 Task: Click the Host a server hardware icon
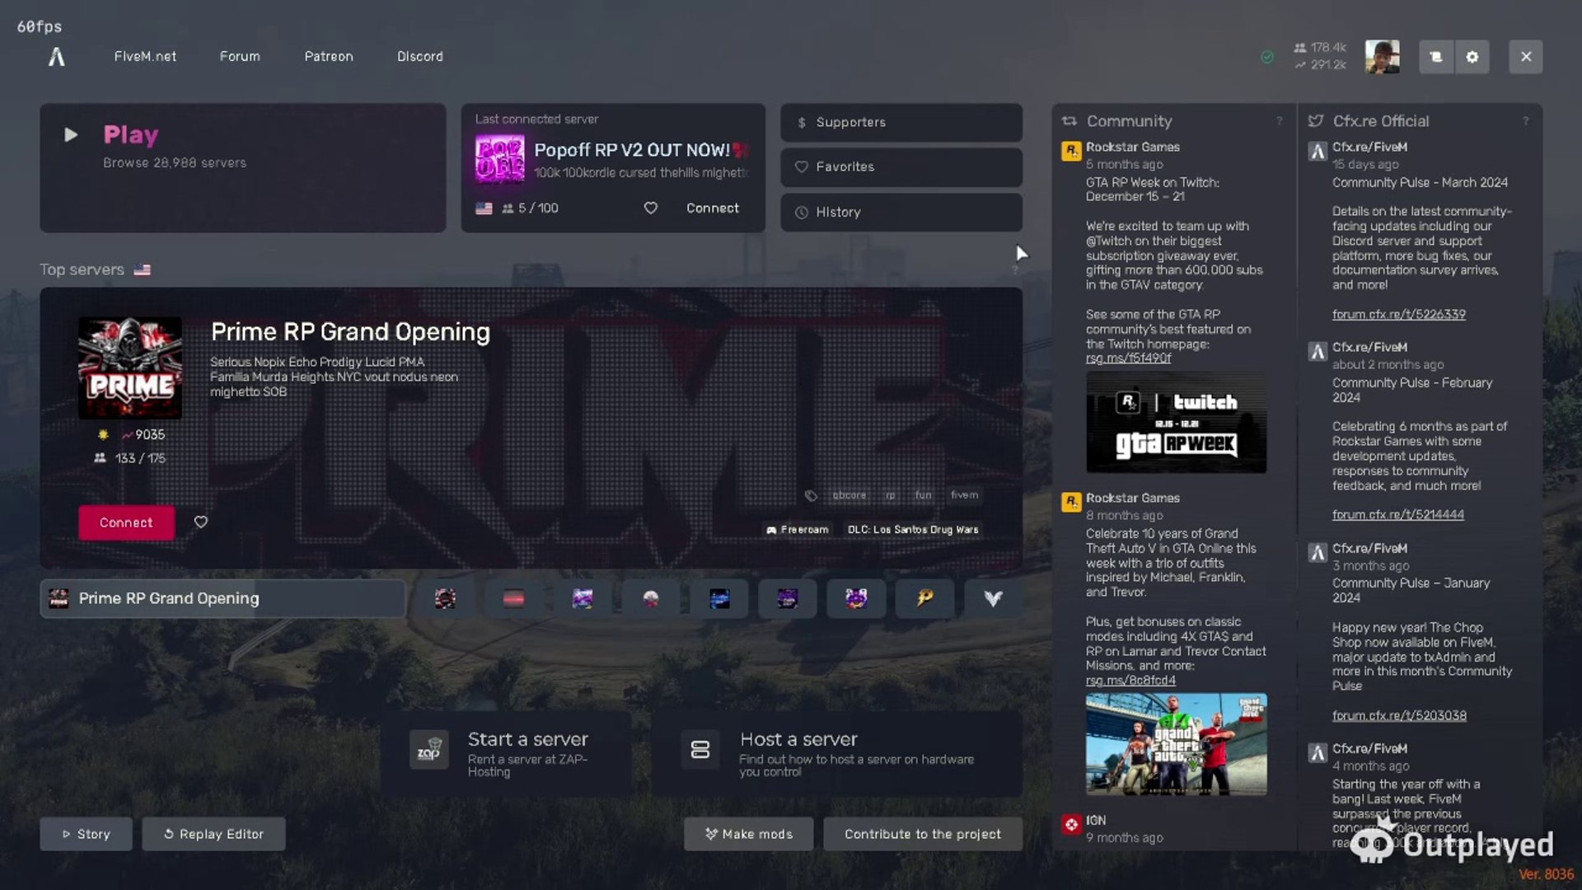click(700, 750)
